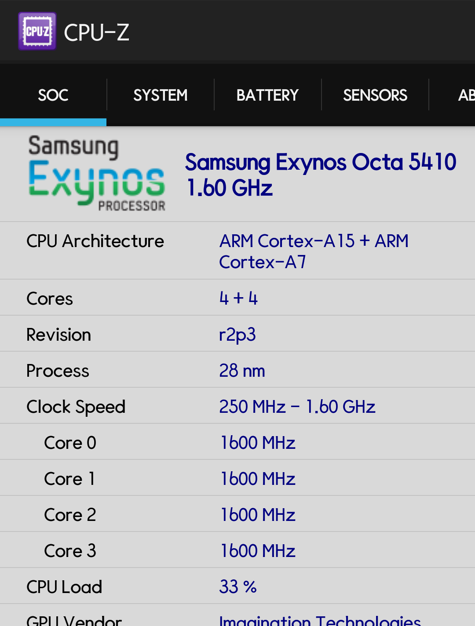Tap the Samsung Exynos processor logo

coord(97,173)
